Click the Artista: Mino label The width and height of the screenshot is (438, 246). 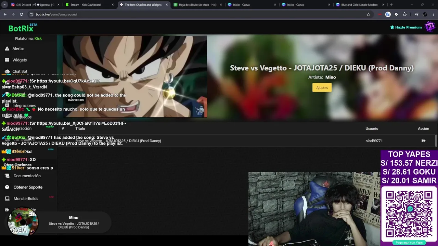click(322, 77)
